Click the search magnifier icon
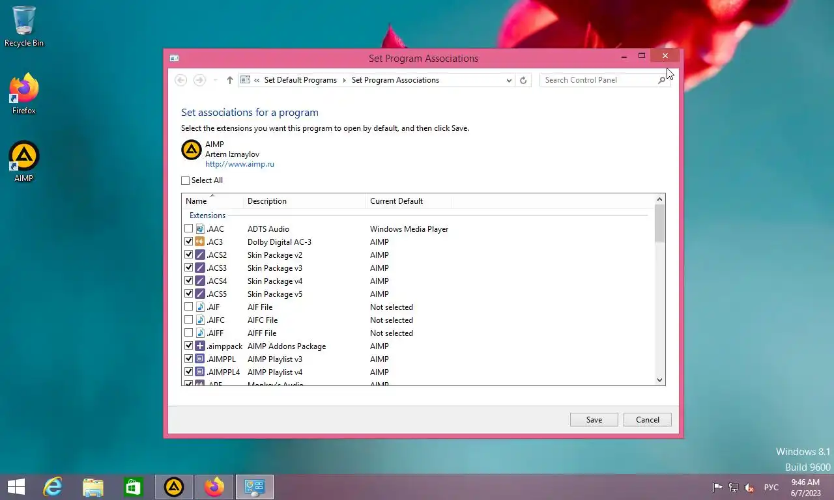The height and width of the screenshot is (500, 834). [x=662, y=80]
